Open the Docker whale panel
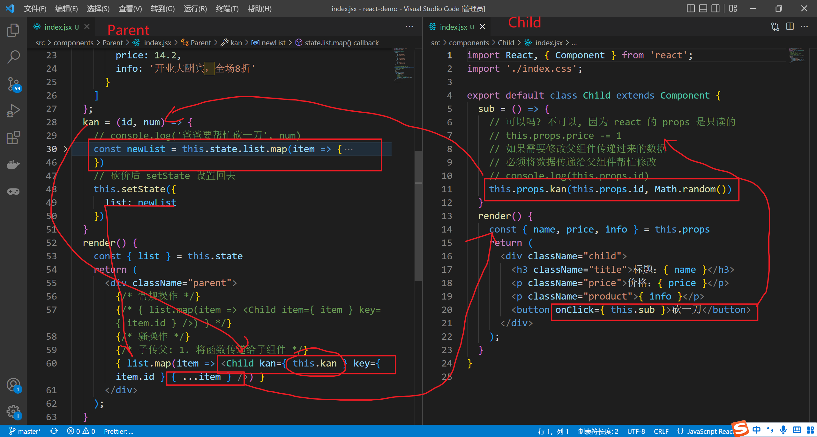817x437 pixels. pyautogui.click(x=13, y=165)
